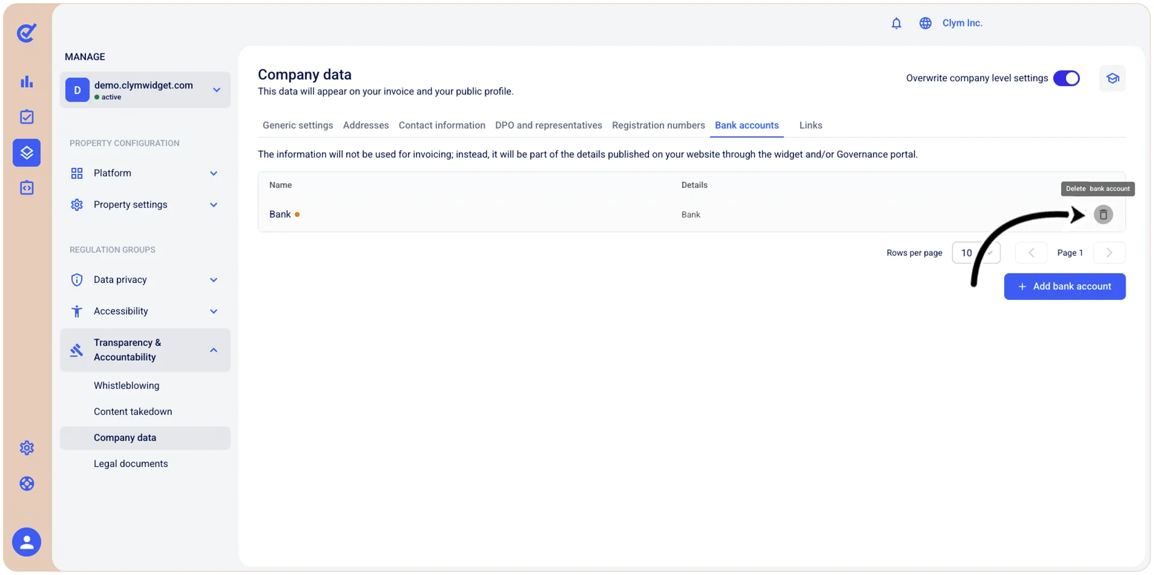Screen dimensions: 1154x575
Task: Expand the Platform menu chevron
Action: (x=214, y=173)
